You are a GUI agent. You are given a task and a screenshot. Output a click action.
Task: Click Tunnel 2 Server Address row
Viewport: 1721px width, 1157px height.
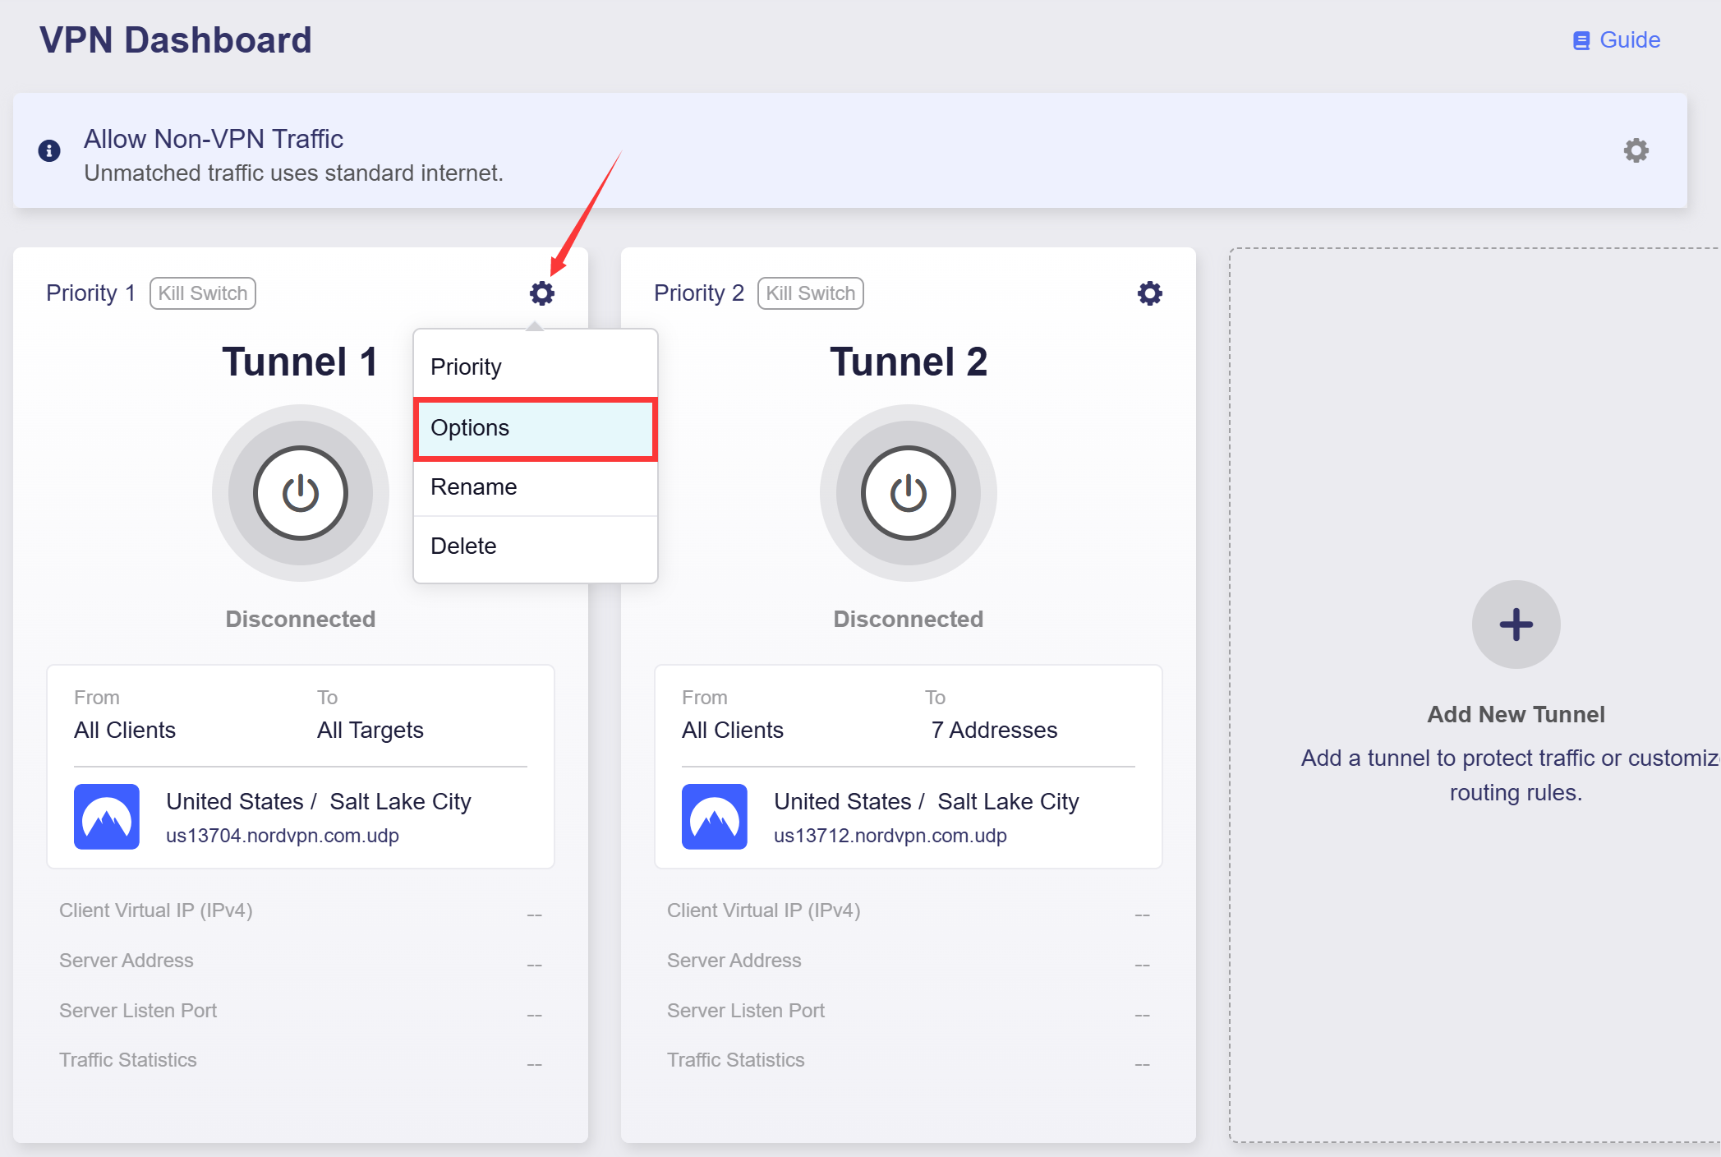(x=909, y=961)
